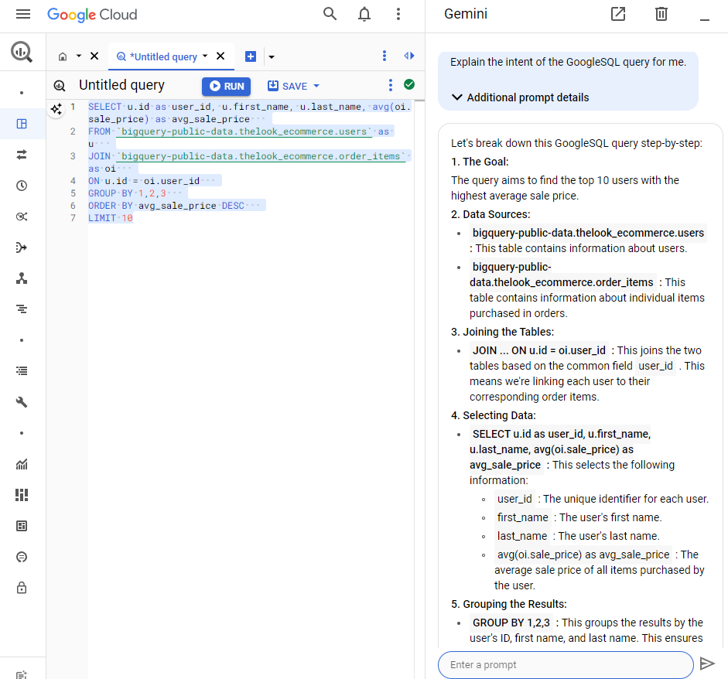Click the Untitled query title text
The image size is (728, 679).
[121, 85]
